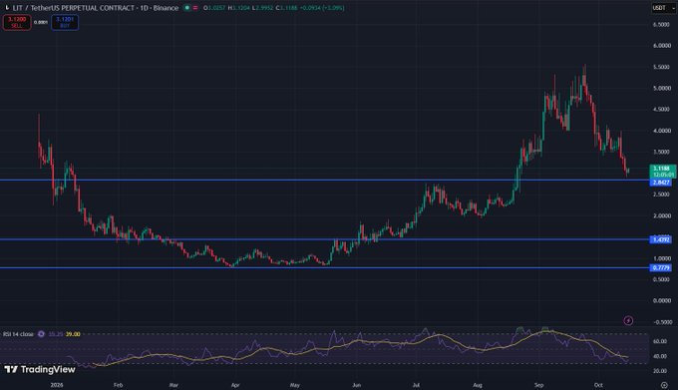The width and height of the screenshot is (678, 390).
Task: Click the Oct label on time axis
Action: click(x=598, y=385)
